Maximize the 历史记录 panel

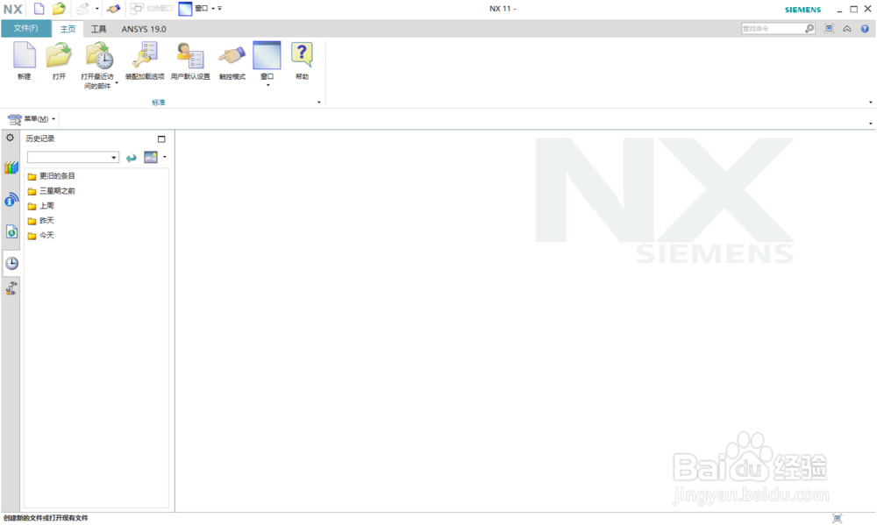tap(161, 138)
